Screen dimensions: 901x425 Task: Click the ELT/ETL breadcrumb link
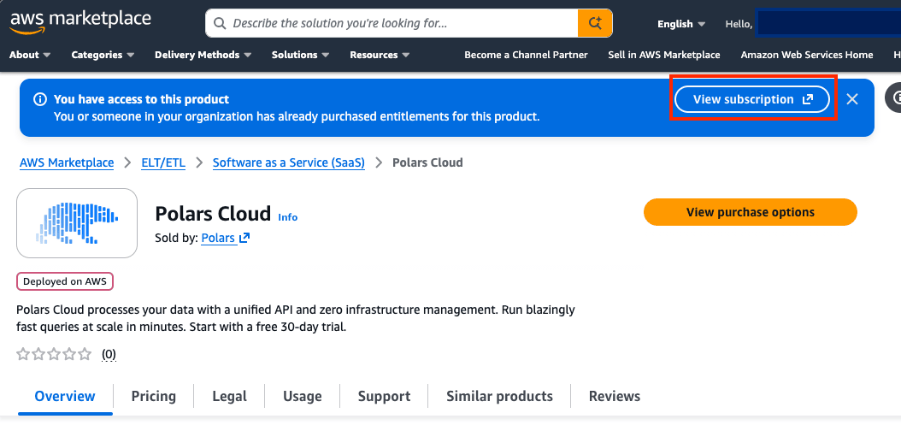(x=163, y=162)
